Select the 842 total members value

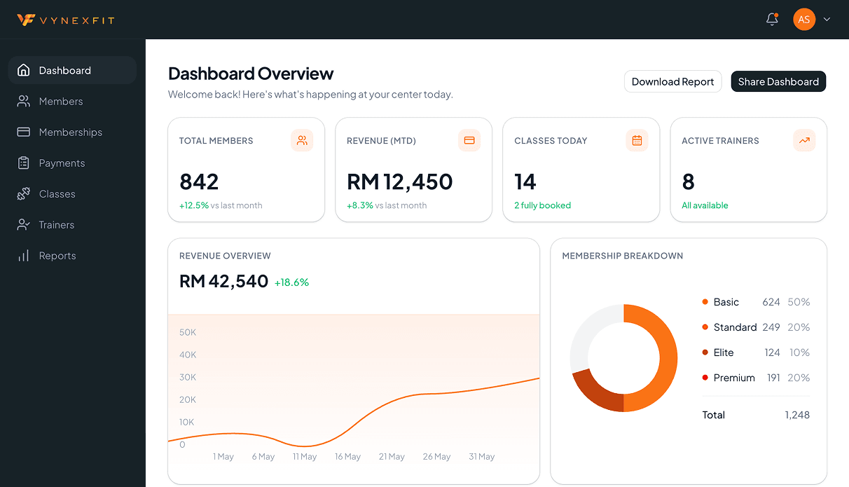(x=199, y=181)
